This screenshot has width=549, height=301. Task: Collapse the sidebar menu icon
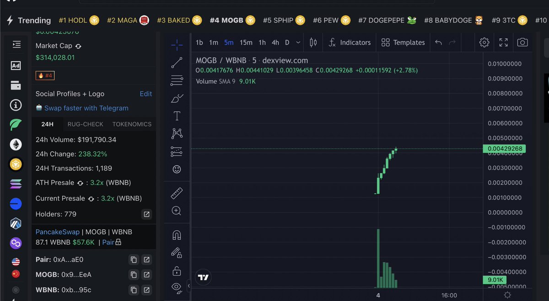coord(16,44)
